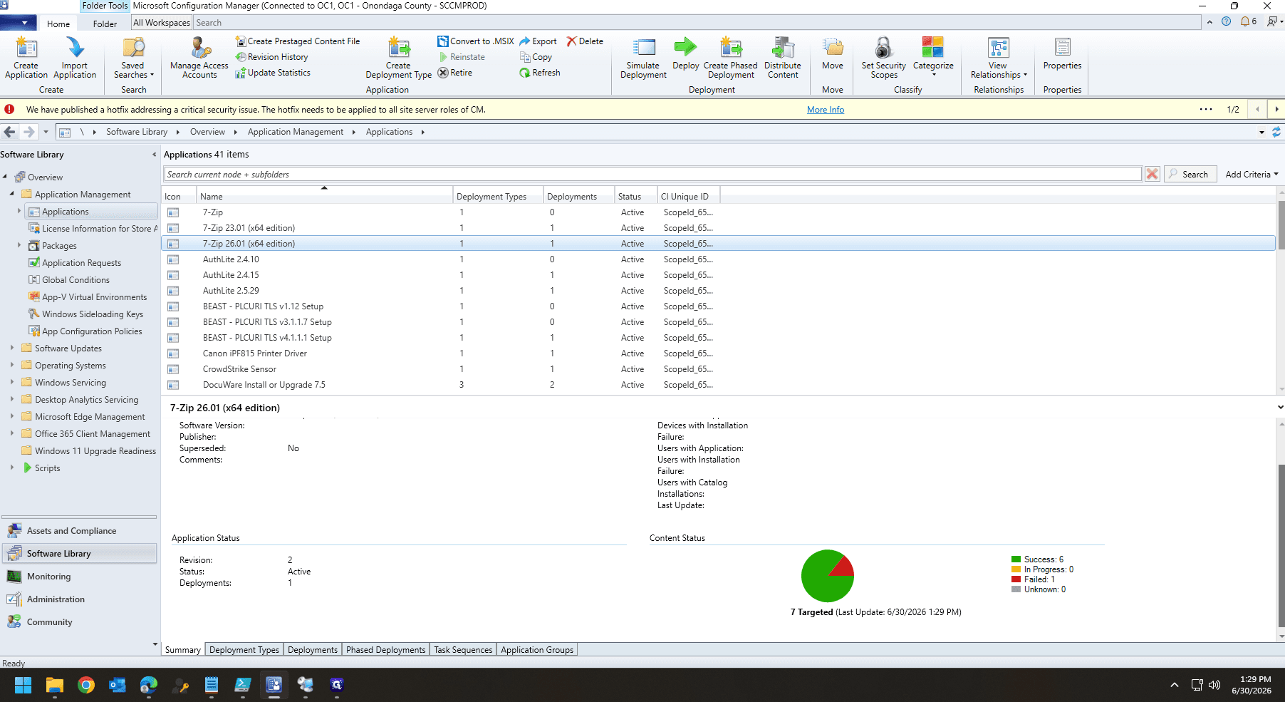Open the Saved Searches dropdown
This screenshot has width=1285, height=702.
pyautogui.click(x=133, y=58)
